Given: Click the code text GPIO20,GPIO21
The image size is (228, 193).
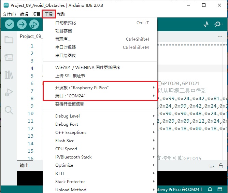Looking at the screenshot, I should (181, 83).
